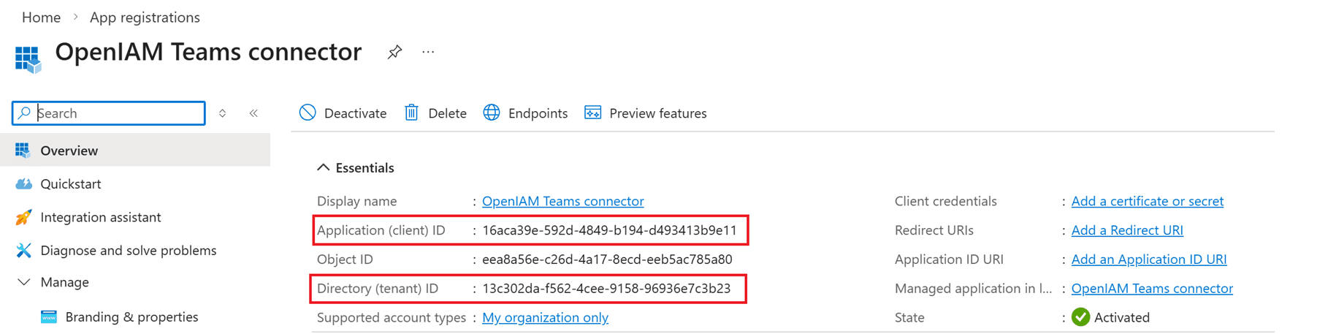Pin the OpenIAM Teams connector page

tap(394, 52)
